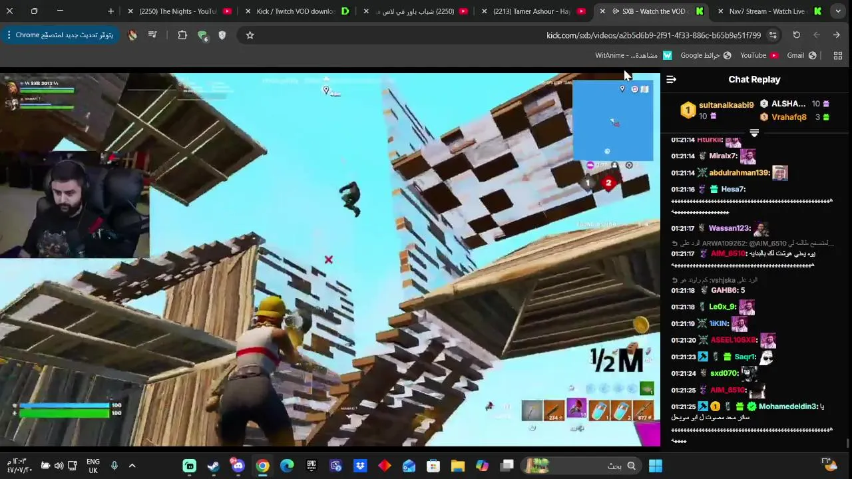852x479 pixels.
Task: Open the clock and date flyout
Action: (19, 466)
